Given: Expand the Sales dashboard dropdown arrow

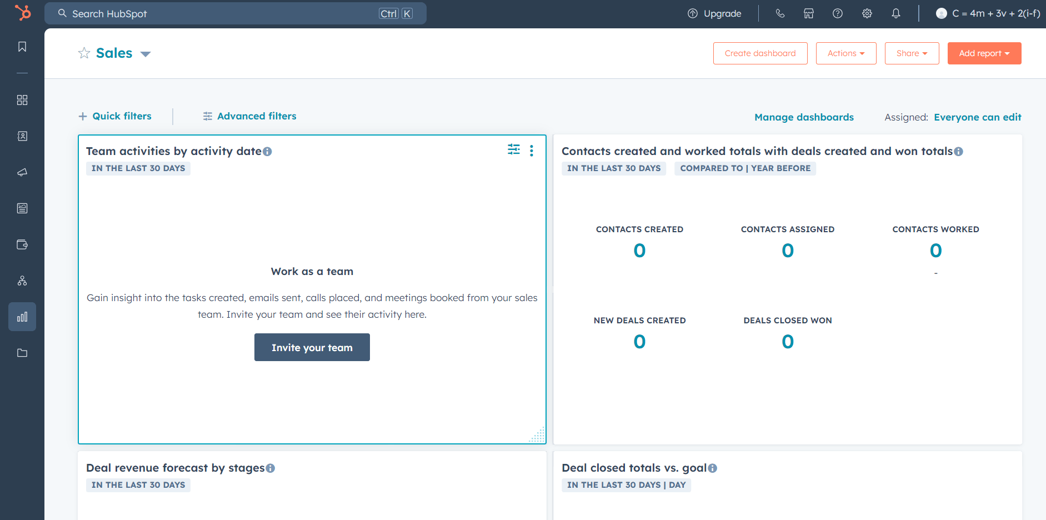Looking at the screenshot, I should click(x=146, y=54).
